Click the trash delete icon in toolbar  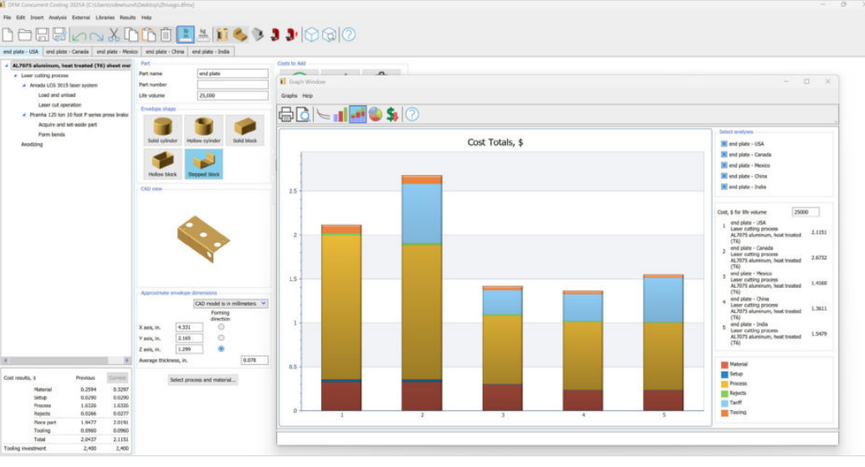click(166, 34)
